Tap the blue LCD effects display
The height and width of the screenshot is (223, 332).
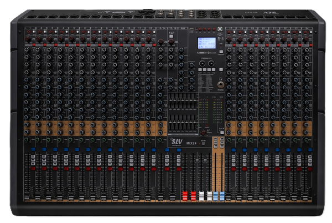(x=206, y=43)
